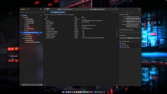Viewport: 167px width, 94px height.
Task: Open the Project navigator folder icon
Action: (21, 12)
